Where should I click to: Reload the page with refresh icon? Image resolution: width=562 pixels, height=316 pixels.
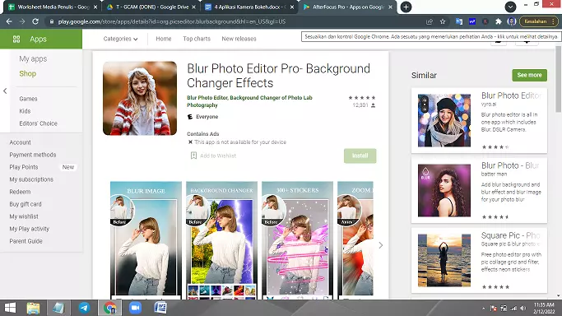(35, 21)
